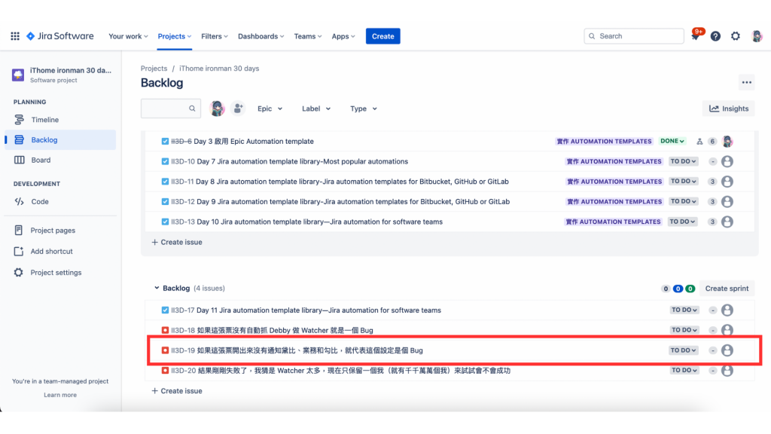
Task: Click the unassigned avatar on II3D-17 row
Action: 727,310
